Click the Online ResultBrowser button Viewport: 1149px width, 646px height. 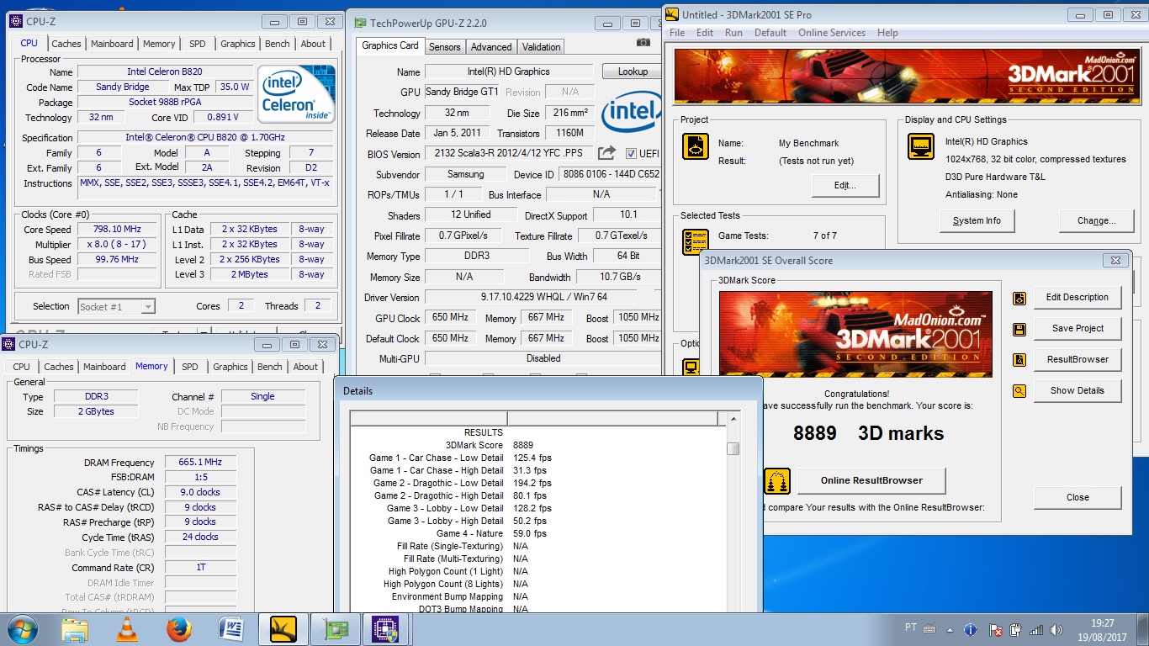(871, 481)
